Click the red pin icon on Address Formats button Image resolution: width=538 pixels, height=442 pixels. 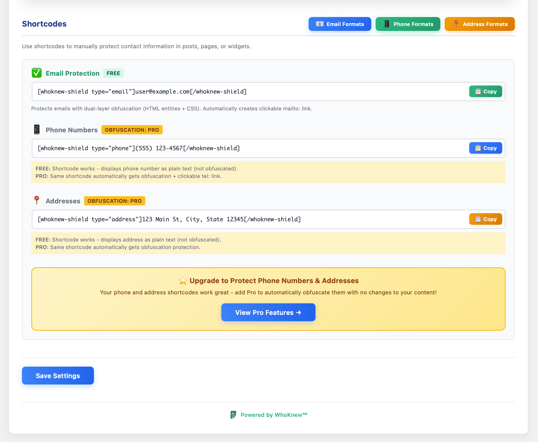pos(456,24)
